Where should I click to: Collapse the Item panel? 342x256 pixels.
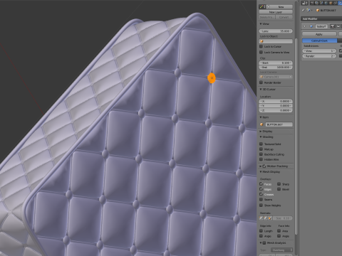pos(261,117)
